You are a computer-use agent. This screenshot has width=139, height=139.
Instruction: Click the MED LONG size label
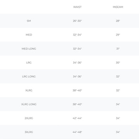pos(29,49)
